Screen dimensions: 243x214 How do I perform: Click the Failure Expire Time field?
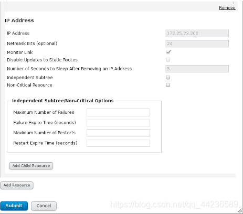(118, 123)
